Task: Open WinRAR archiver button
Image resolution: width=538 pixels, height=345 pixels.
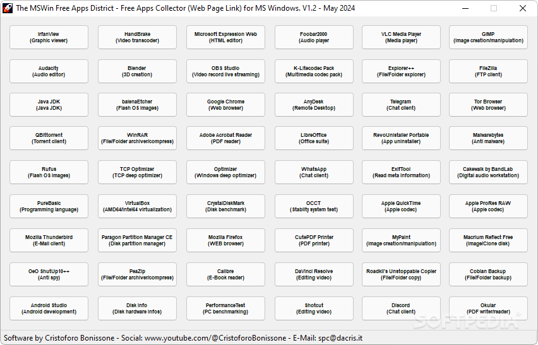Action: click(137, 138)
